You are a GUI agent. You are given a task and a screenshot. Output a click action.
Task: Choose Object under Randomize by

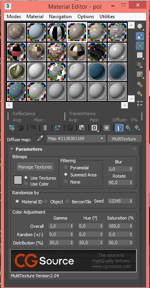click(x=46, y=201)
